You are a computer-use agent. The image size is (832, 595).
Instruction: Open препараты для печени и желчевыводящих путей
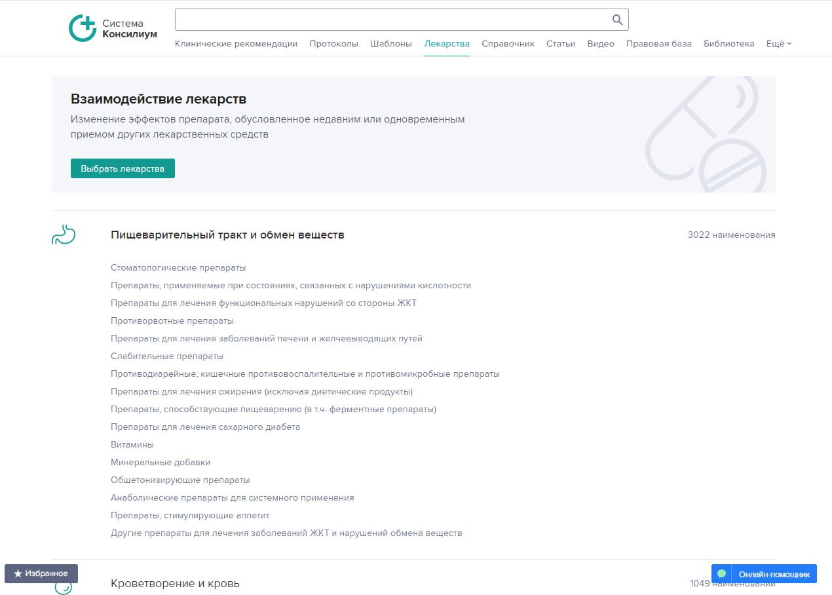click(267, 339)
